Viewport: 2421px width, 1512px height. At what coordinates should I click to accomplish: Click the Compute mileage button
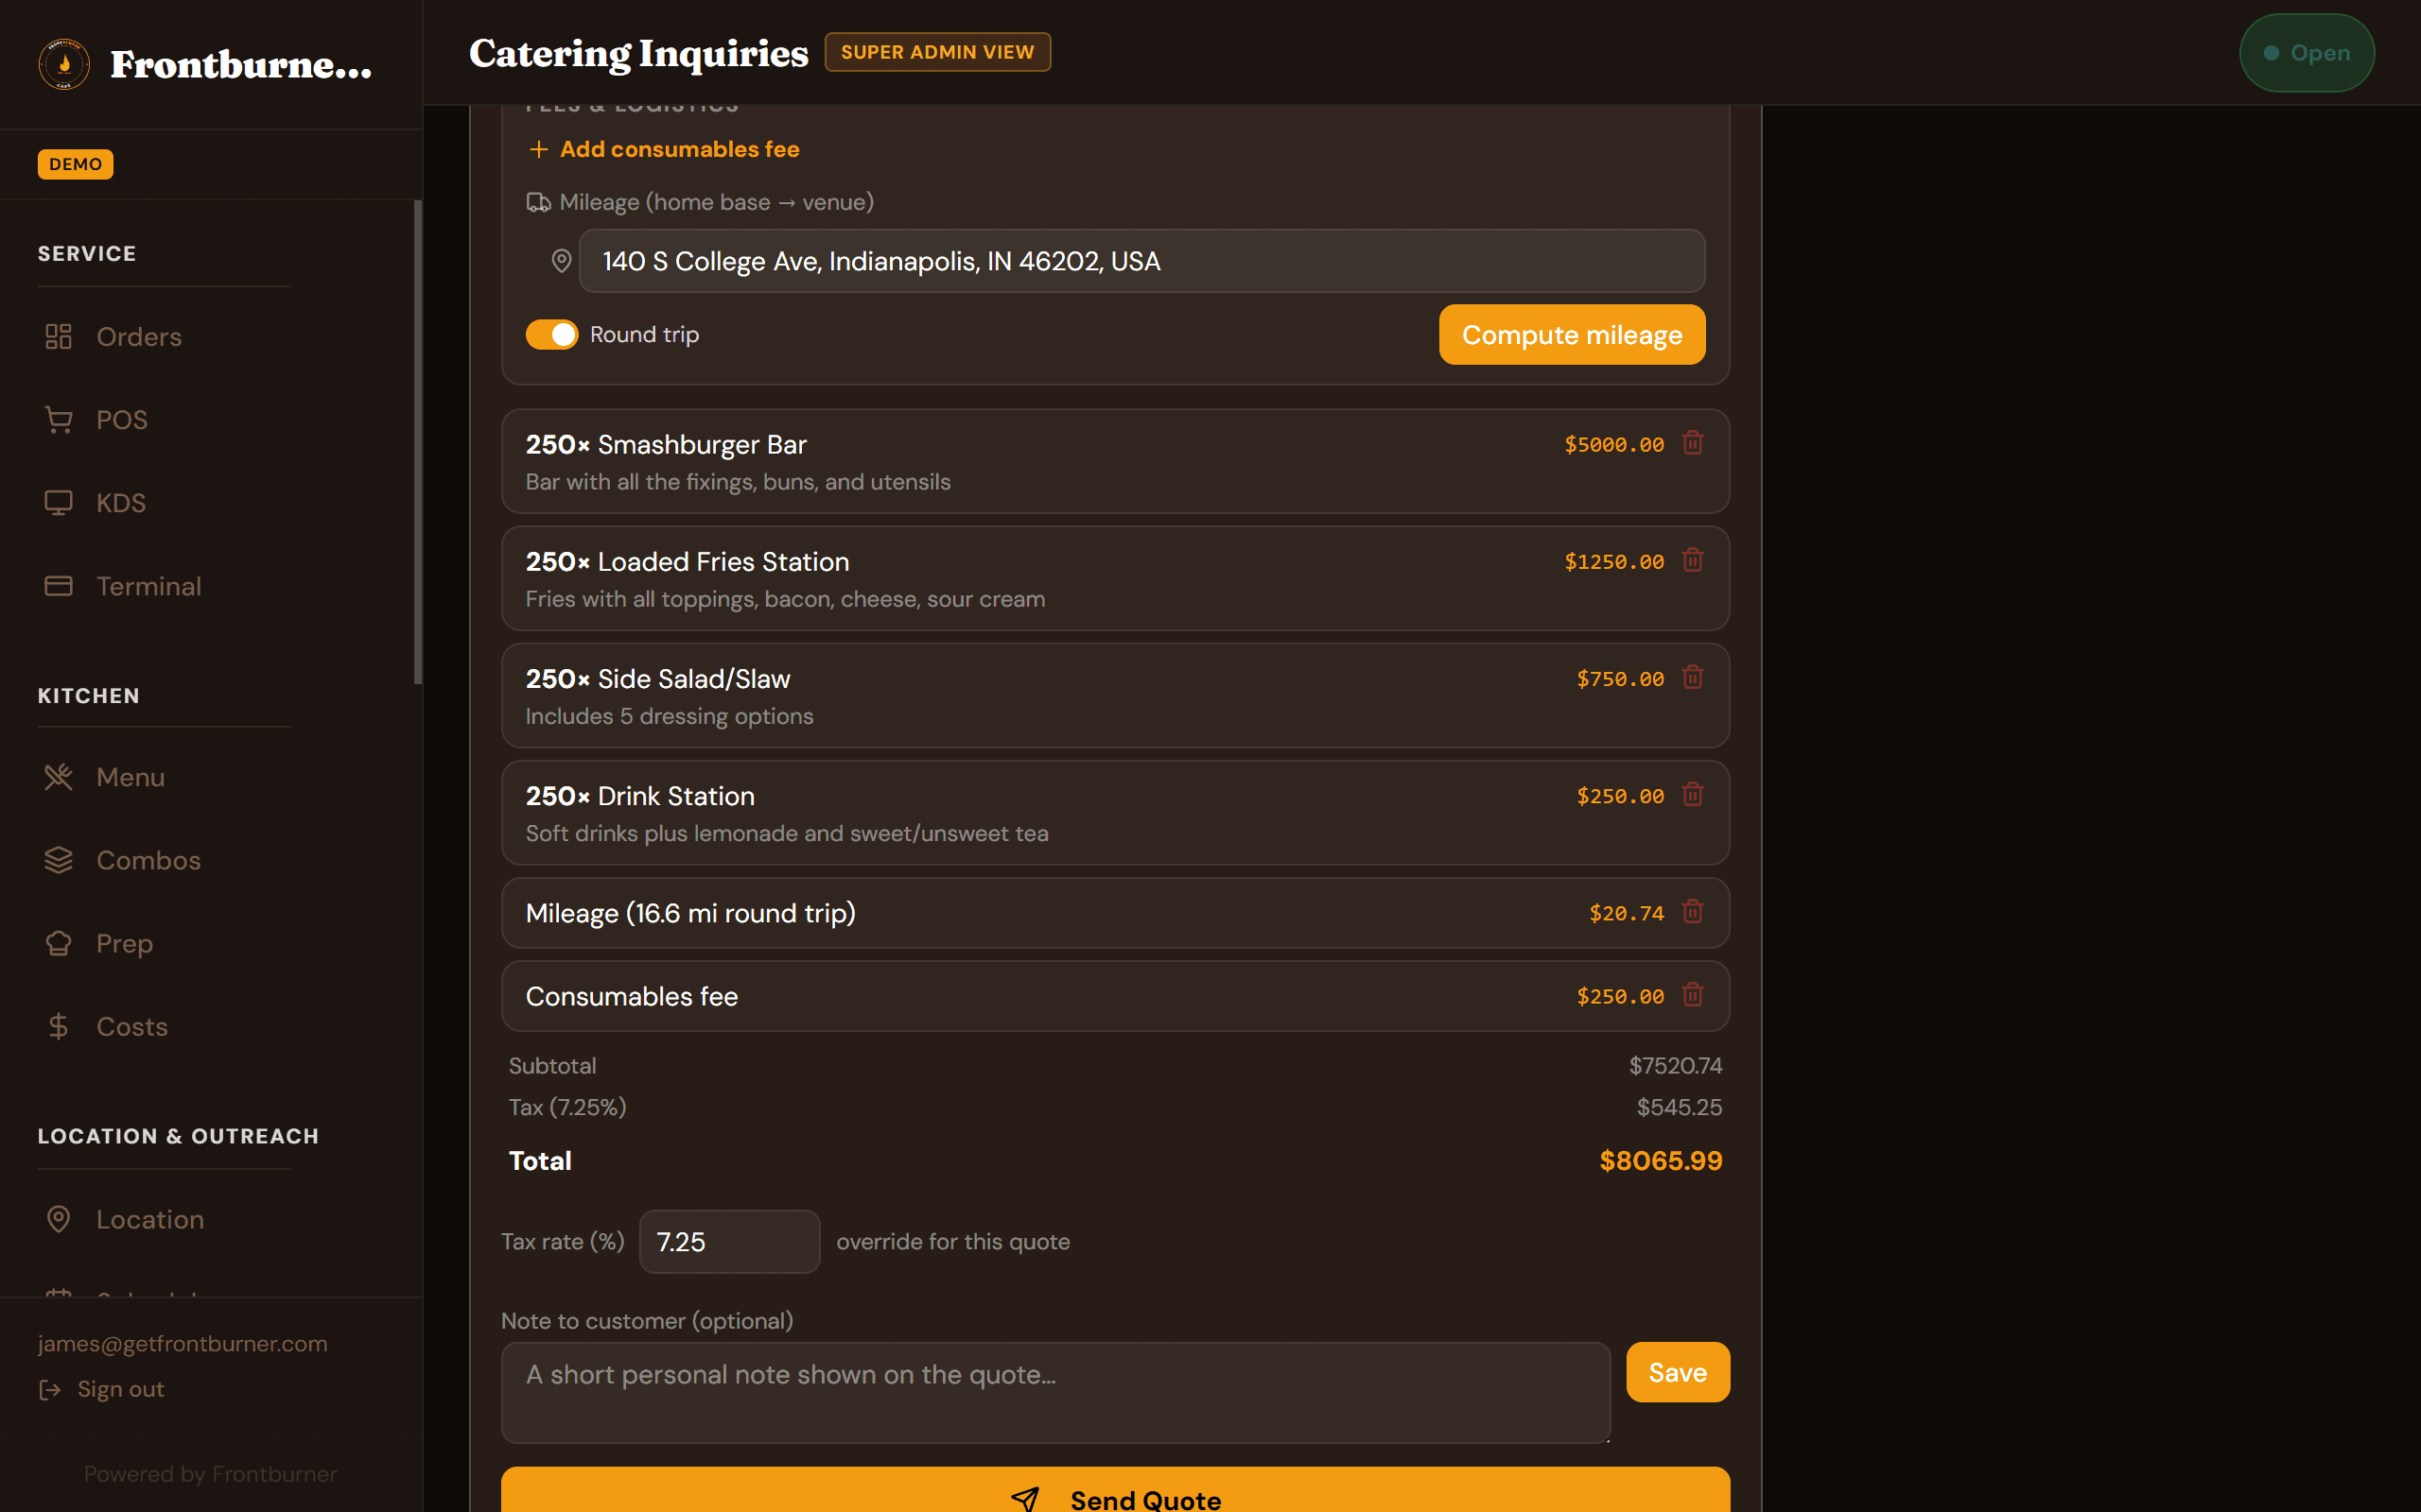(x=1572, y=334)
